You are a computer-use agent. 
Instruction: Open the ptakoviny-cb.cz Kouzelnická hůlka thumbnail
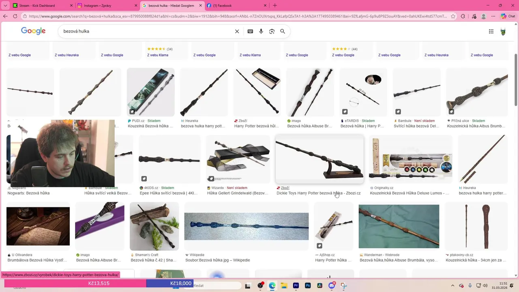click(x=476, y=226)
